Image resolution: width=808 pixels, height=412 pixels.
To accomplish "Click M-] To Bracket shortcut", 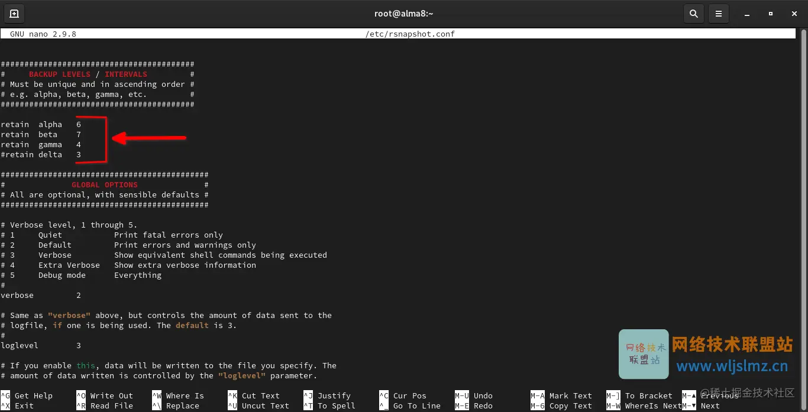I will click(x=639, y=396).
